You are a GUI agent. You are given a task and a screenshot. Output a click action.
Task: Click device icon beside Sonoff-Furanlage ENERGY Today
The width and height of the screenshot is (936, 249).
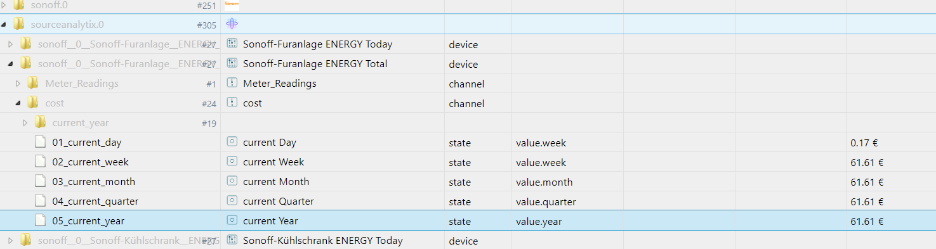232,44
